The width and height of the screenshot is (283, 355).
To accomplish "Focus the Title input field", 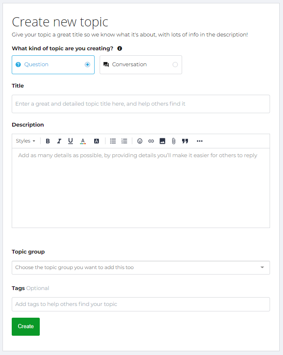I will (141, 104).
